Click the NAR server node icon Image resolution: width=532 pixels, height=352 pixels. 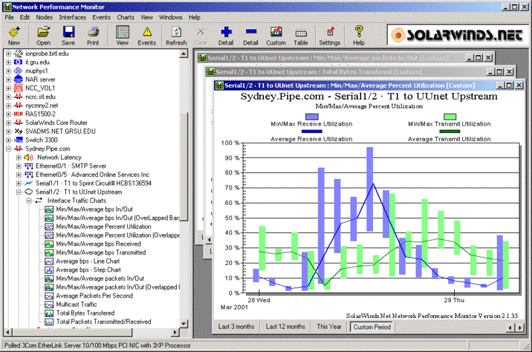click(x=19, y=79)
